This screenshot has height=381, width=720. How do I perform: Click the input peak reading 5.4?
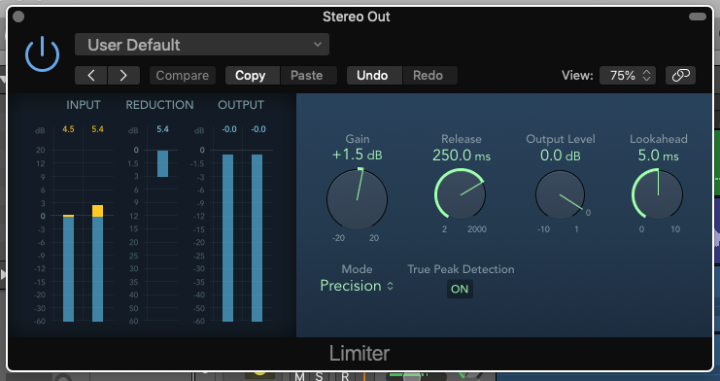pyautogui.click(x=97, y=129)
